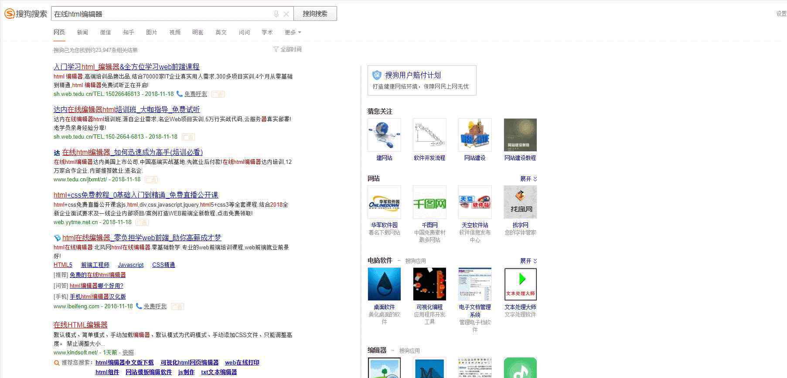This screenshot has width=787, height=378.
Task: Open result 入门学习html_编辑器&全方位学习web前端课程
Action: tap(126, 67)
